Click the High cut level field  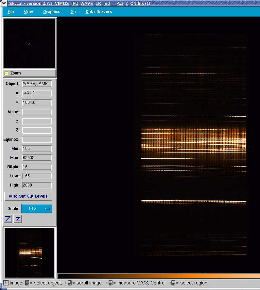37,185
